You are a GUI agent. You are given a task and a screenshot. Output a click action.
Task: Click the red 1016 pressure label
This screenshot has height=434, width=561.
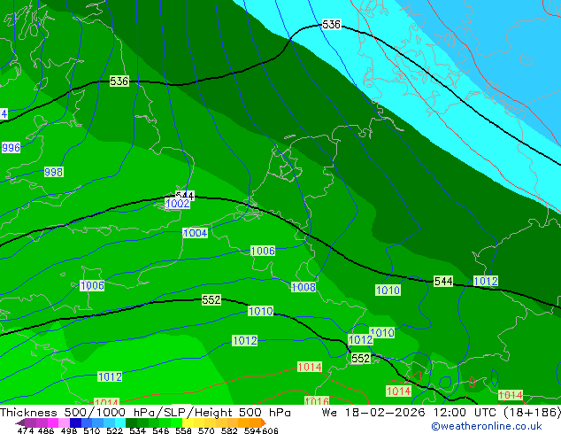coord(317,400)
